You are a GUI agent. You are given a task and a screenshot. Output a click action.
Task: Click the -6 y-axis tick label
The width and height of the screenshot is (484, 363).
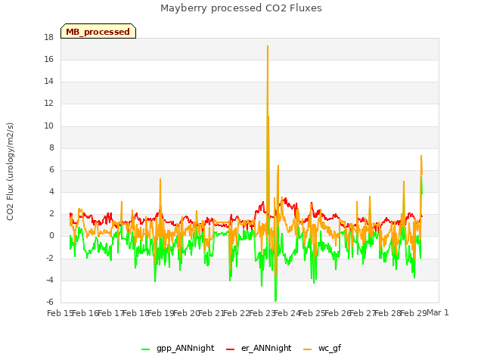click(x=50, y=302)
